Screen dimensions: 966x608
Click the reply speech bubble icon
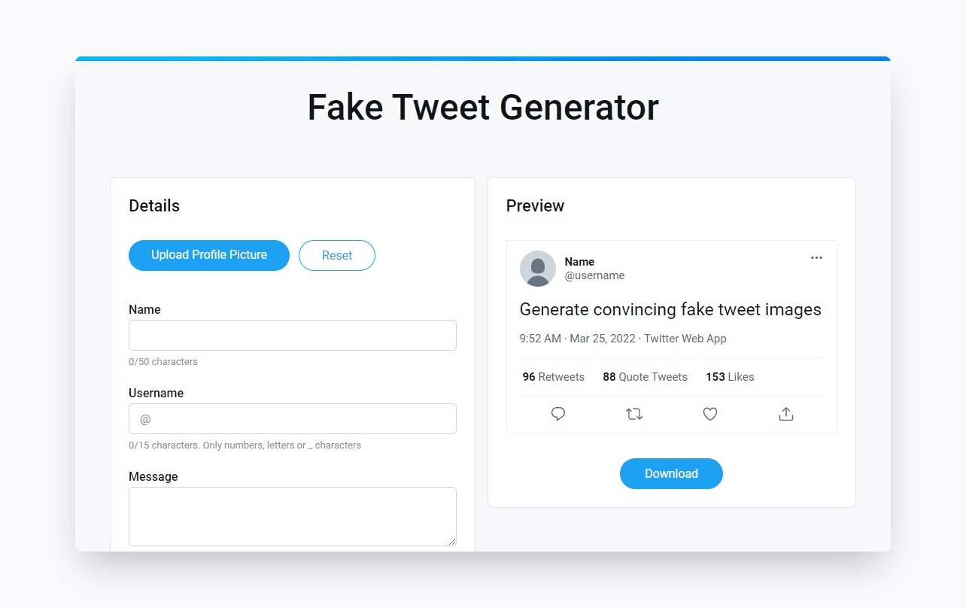[558, 414]
